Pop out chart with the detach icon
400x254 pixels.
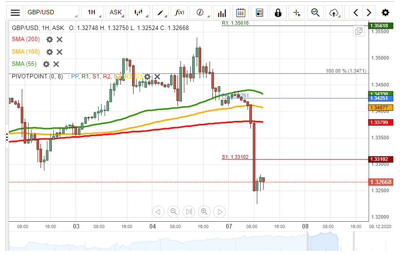point(359,31)
